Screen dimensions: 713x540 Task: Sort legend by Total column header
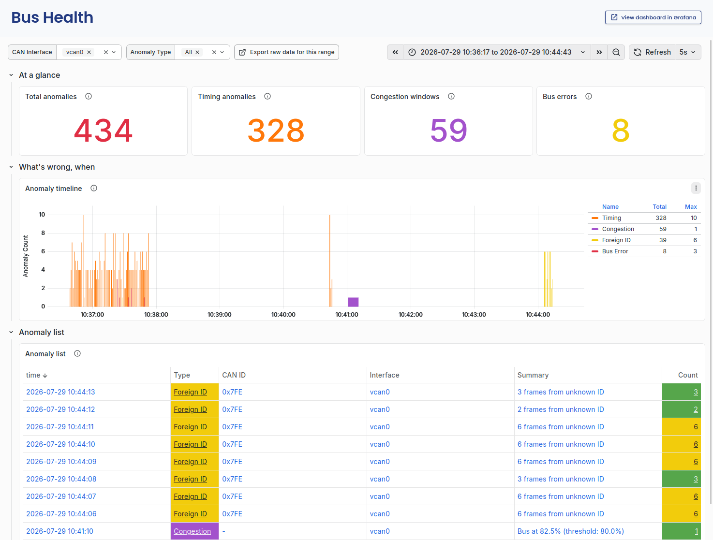coord(659,207)
